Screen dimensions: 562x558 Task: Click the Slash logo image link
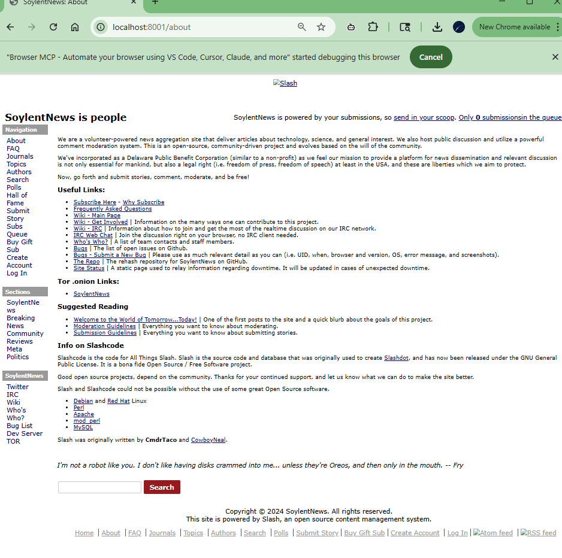coord(285,83)
